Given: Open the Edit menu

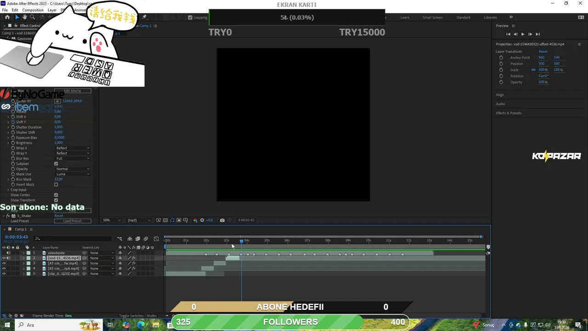Looking at the screenshot, I should coord(15,10).
